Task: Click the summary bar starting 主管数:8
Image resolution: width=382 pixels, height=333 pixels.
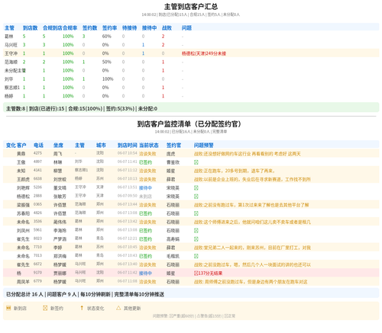Action: point(191,108)
